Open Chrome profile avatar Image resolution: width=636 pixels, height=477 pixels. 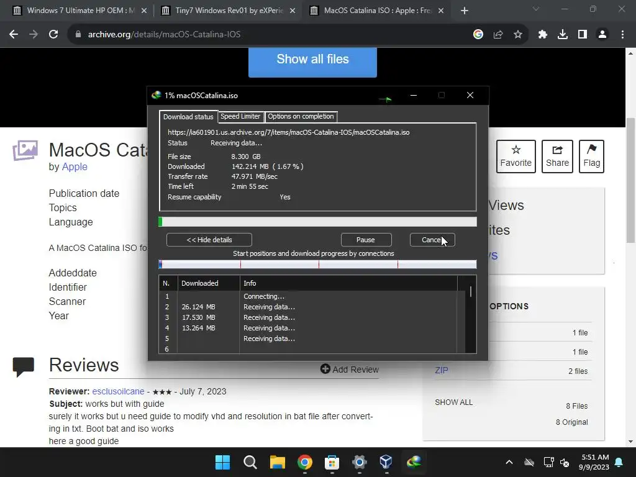[x=602, y=35]
